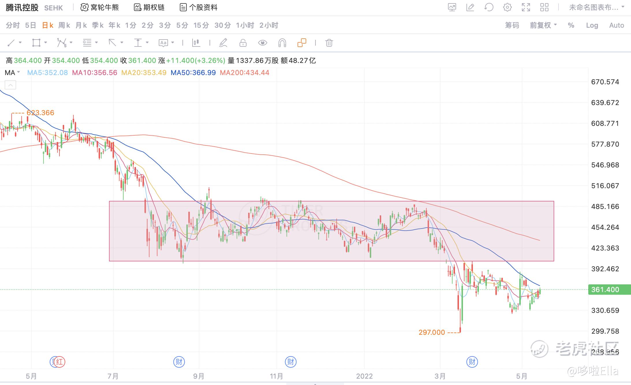Toggle Auto scale
This screenshot has width=631, height=385.
coord(617,25)
